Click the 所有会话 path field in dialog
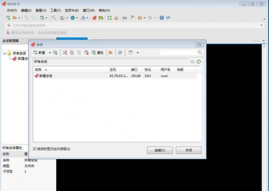Screen dimensions: 269x191 click(x=110, y=62)
